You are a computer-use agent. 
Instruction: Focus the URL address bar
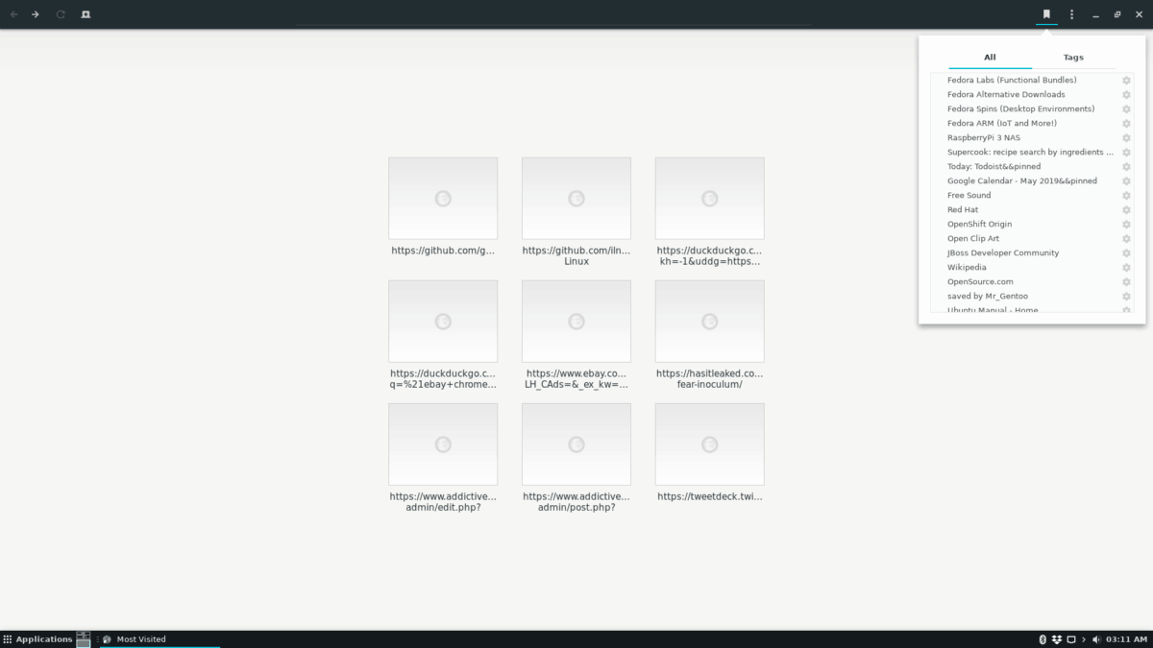(554, 14)
